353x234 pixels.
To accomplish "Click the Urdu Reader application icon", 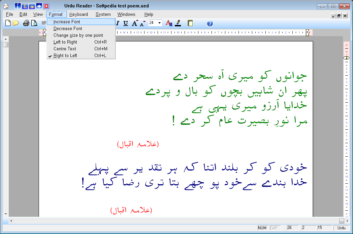I will click(6, 6).
